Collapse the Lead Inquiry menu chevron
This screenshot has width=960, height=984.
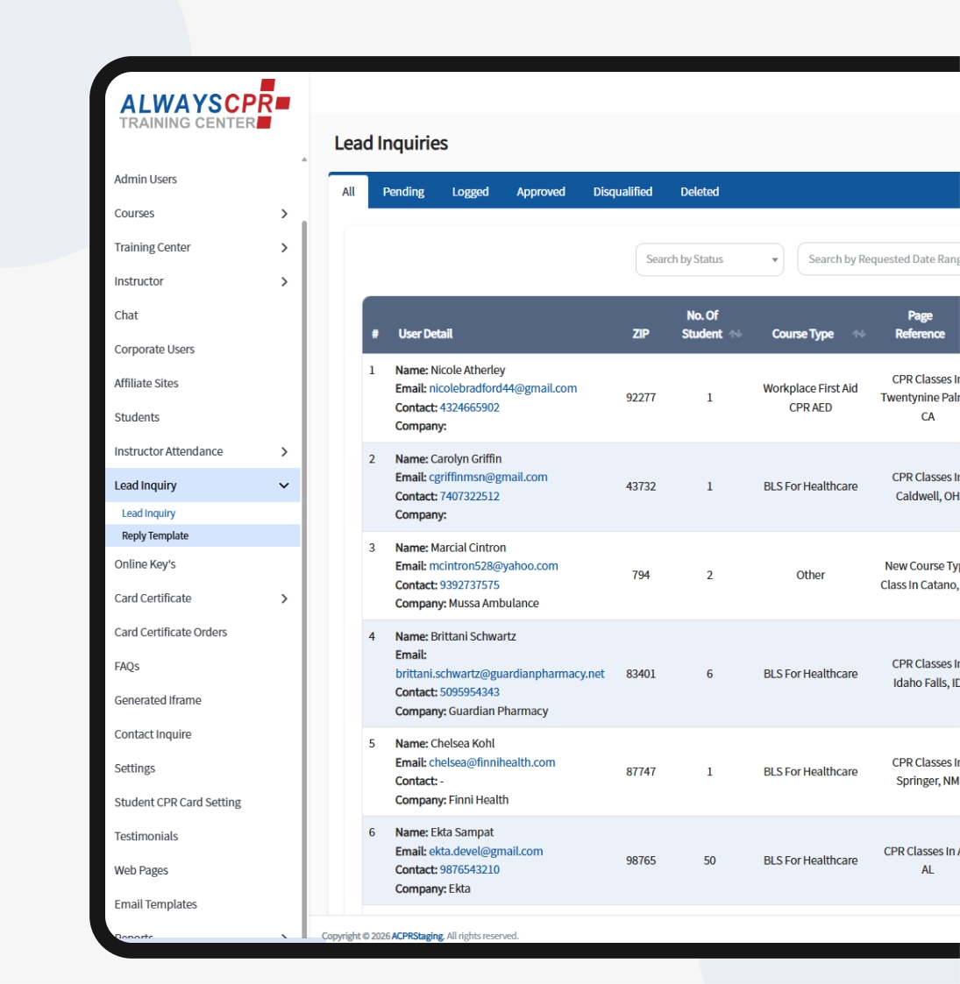(284, 485)
